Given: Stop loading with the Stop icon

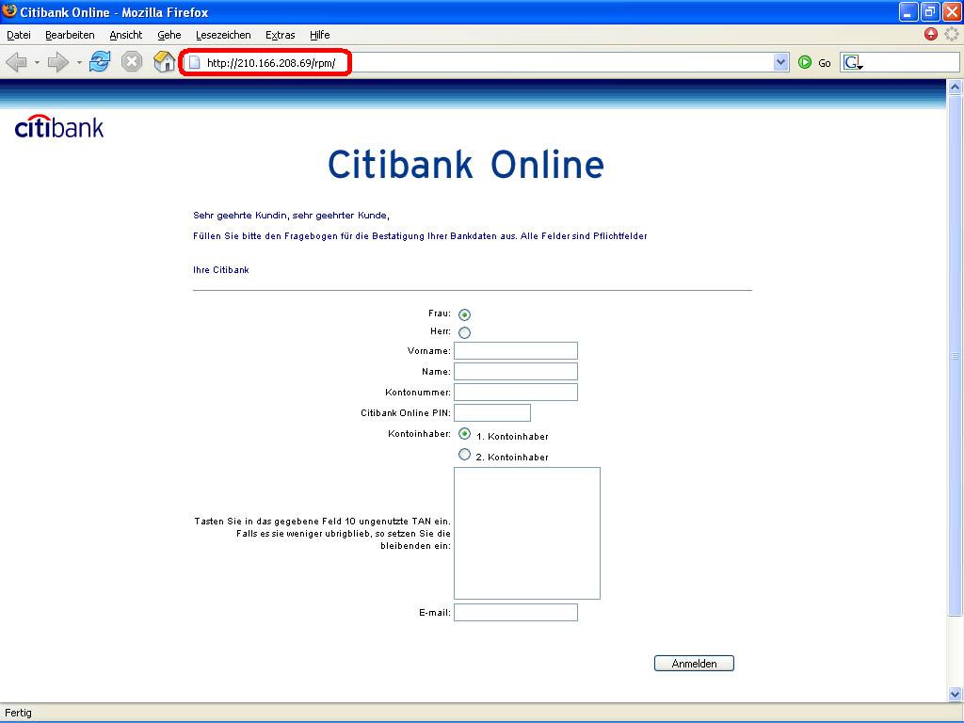Looking at the screenshot, I should [x=132, y=62].
